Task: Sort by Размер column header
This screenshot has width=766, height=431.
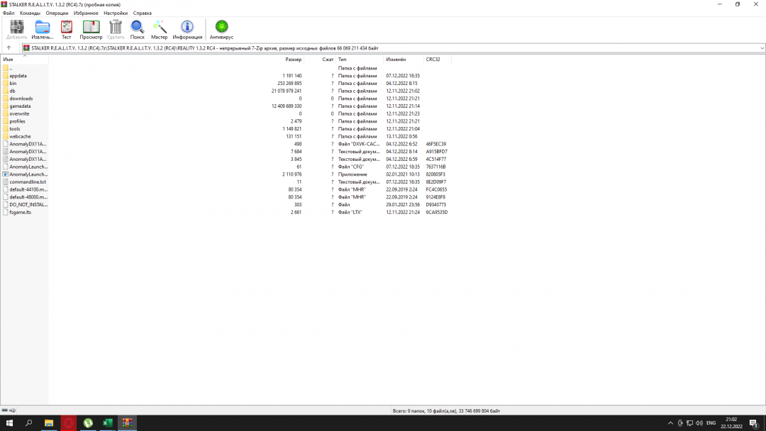Action: 294,59
